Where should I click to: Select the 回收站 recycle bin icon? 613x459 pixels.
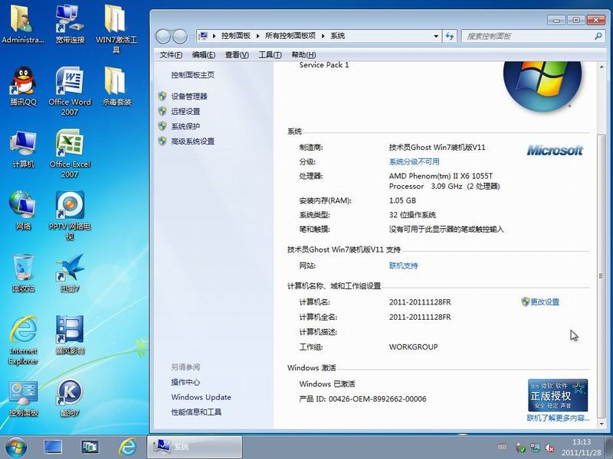[x=23, y=272]
